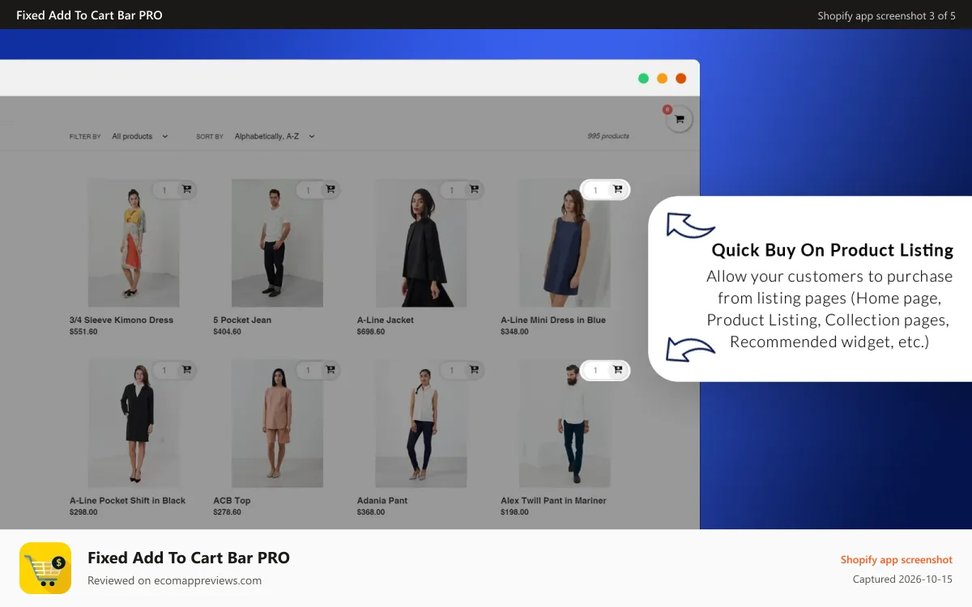The height and width of the screenshot is (607, 972).
Task: Click A-Line Mini Dress in Blue title
Action: pyautogui.click(x=553, y=320)
